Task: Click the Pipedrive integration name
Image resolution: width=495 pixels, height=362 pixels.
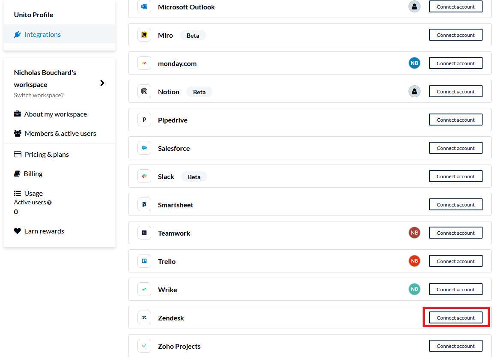Action: point(173,120)
